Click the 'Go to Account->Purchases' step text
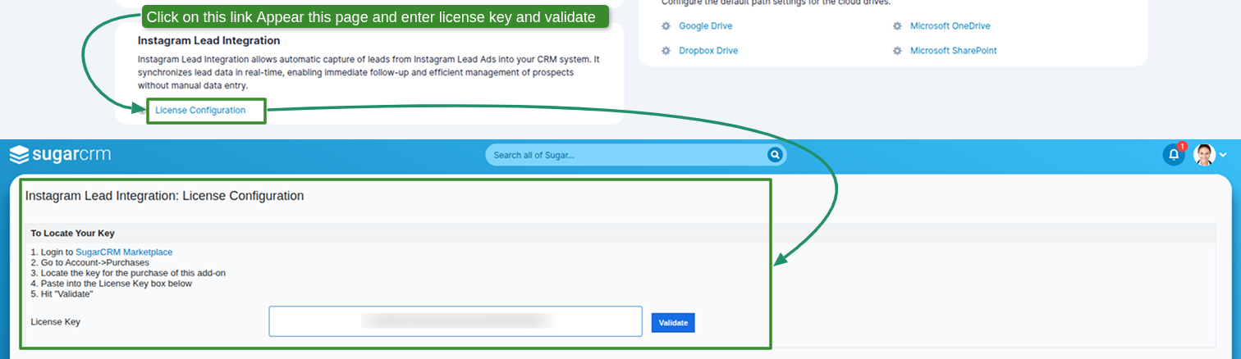Viewport: 1241px width, 359px height. point(90,262)
